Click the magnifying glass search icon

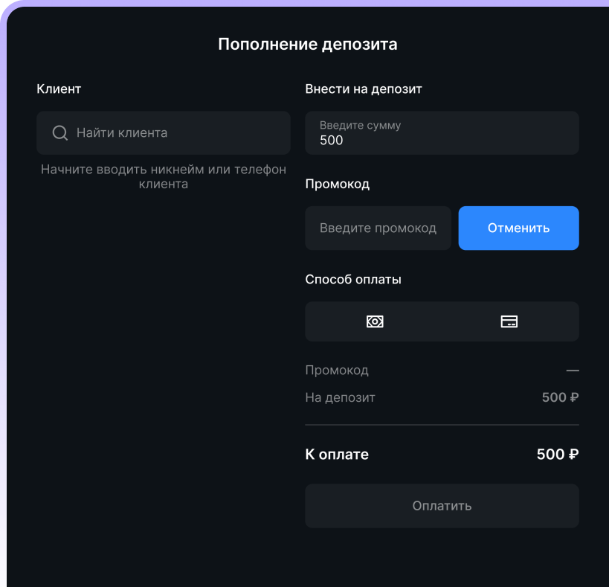(x=60, y=132)
